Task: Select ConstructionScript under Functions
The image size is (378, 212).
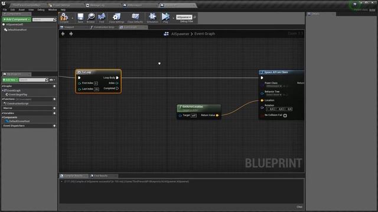Action: (18, 104)
